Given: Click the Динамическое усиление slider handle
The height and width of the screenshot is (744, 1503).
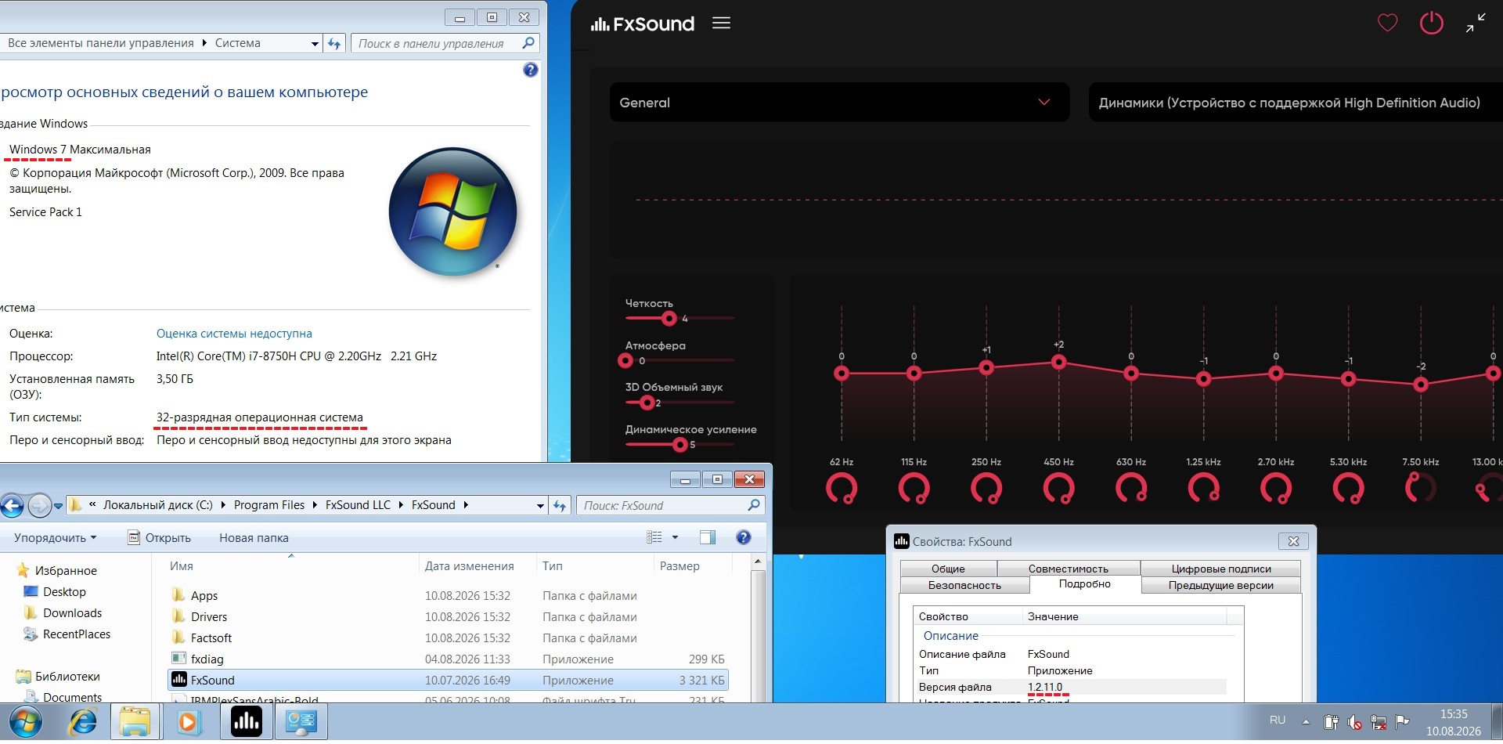Looking at the screenshot, I should point(679,445).
